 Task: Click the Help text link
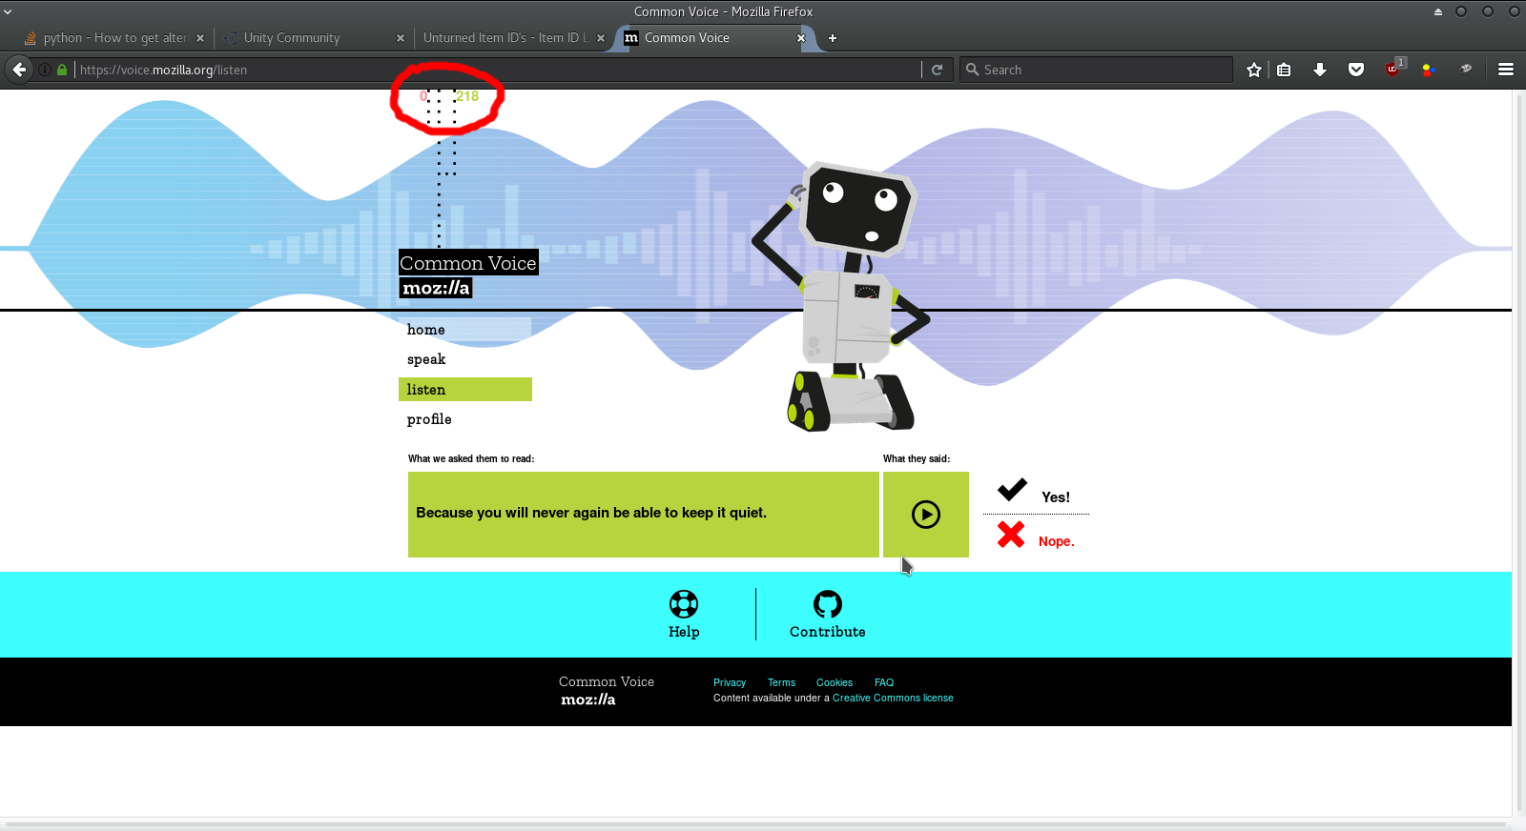coord(684,632)
